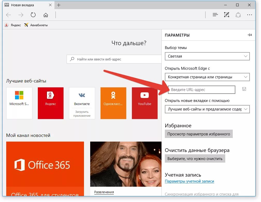Click the Введите URL-адрес field
Viewport: 261px width, 202px height.
point(202,90)
